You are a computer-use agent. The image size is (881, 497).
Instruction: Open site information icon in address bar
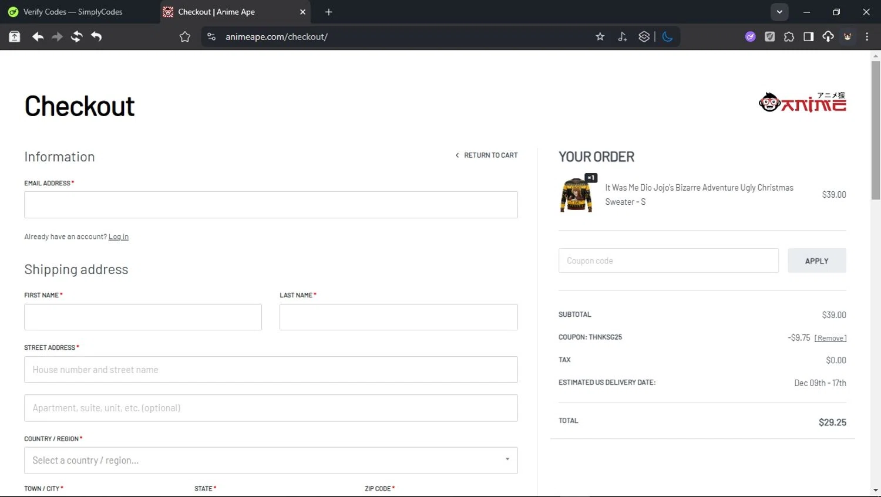pos(211,36)
